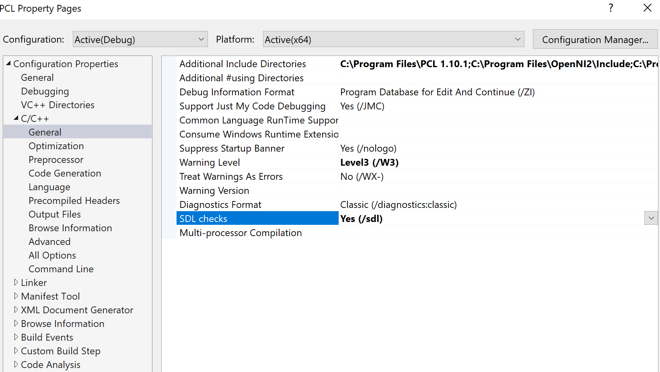The image size is (660, 372).
Task: Expand the XML Document Generator section
Action: pos(16,310)
